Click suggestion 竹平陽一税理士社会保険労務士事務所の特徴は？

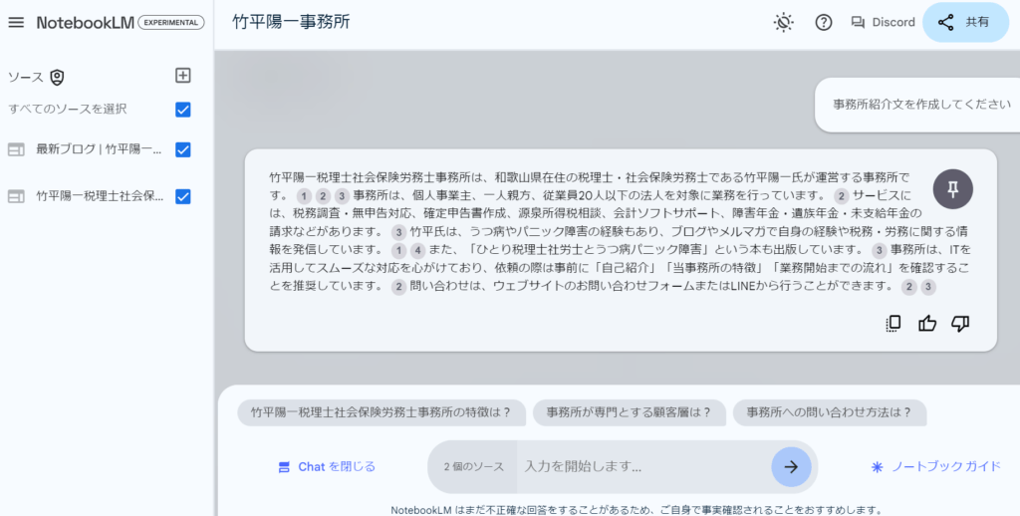point(382,412)
